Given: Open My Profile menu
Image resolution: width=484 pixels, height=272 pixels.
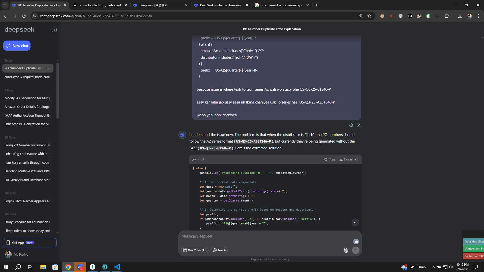Looking at the screenshot, I should click(x=17, y=254).
